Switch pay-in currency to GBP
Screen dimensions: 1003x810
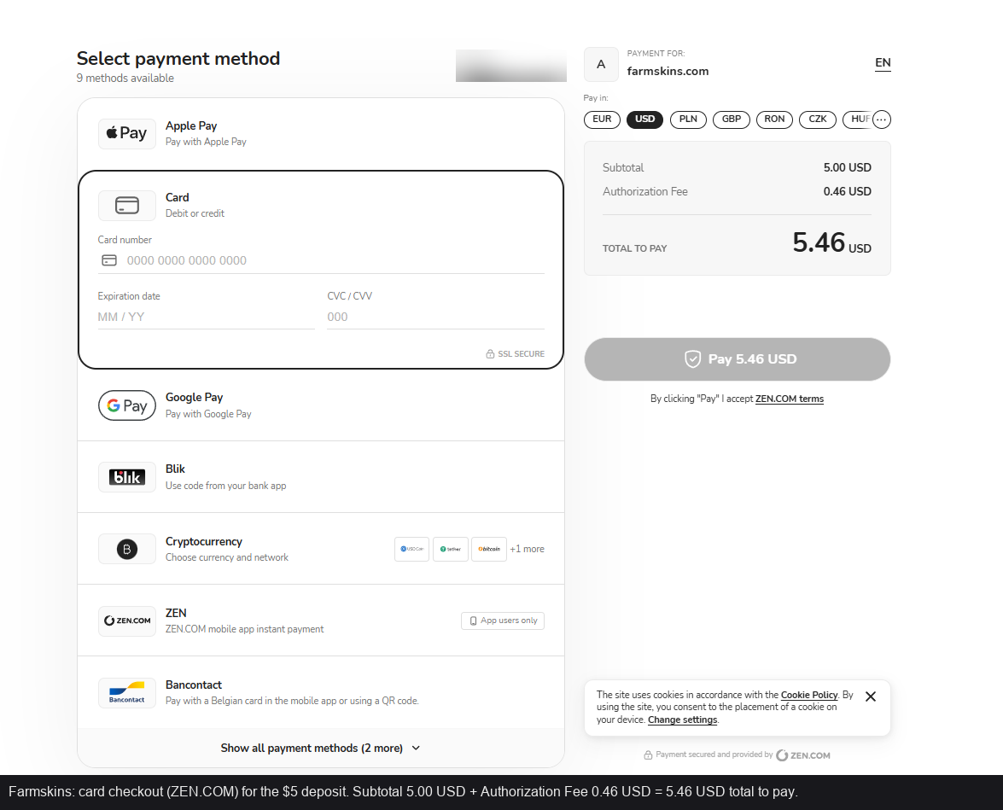[x=732, y=119]
